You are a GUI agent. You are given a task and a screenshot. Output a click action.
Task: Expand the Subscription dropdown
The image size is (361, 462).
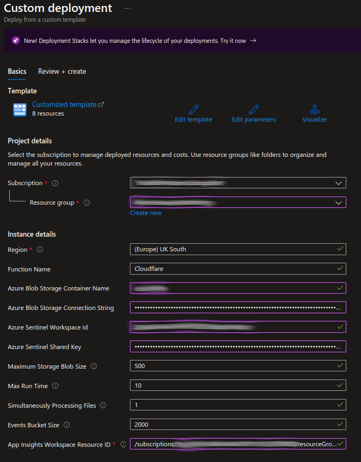238,183
